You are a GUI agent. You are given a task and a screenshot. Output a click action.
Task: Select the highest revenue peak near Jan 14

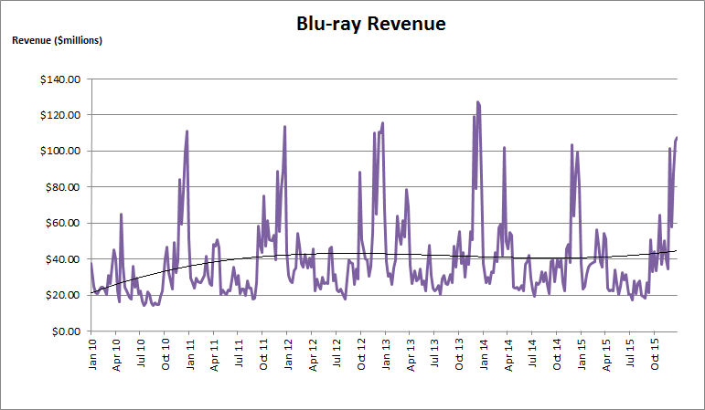click(478, 102)
